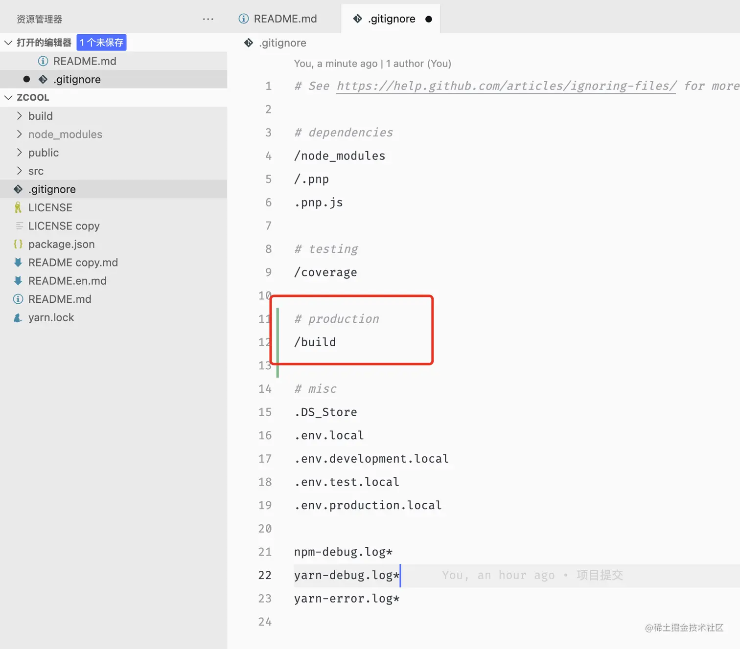Select the .gitignore editor tab
The image size is (740, 649).
coord(391,19)
